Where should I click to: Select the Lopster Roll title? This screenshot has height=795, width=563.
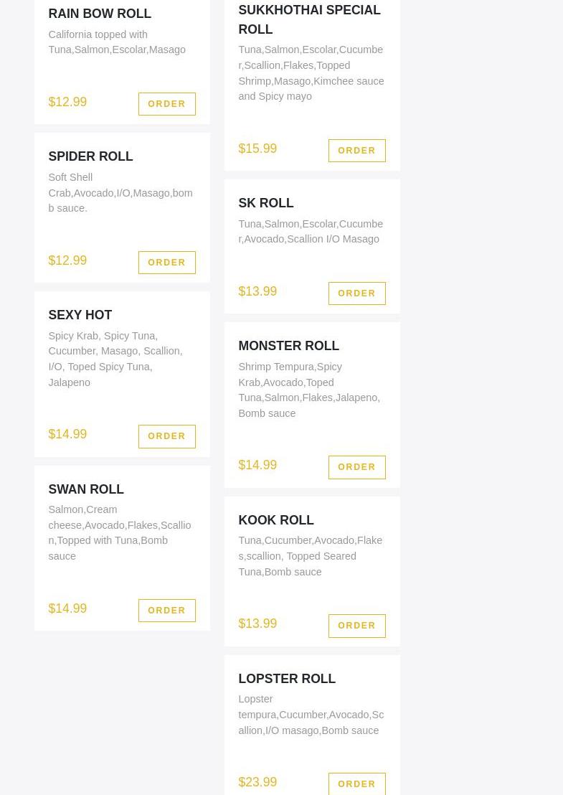[x=287, y=679]
